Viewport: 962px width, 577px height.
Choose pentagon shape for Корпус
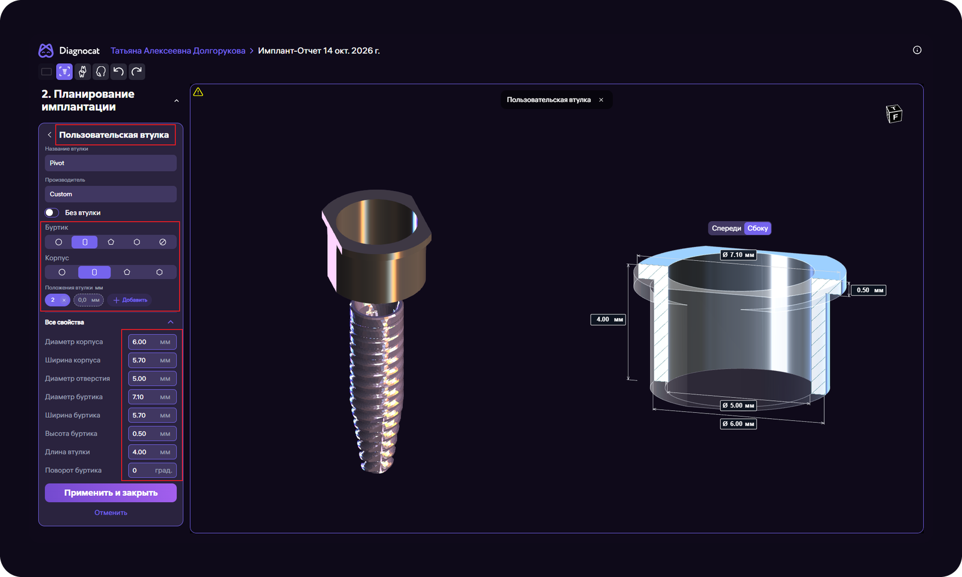[127, 272]
